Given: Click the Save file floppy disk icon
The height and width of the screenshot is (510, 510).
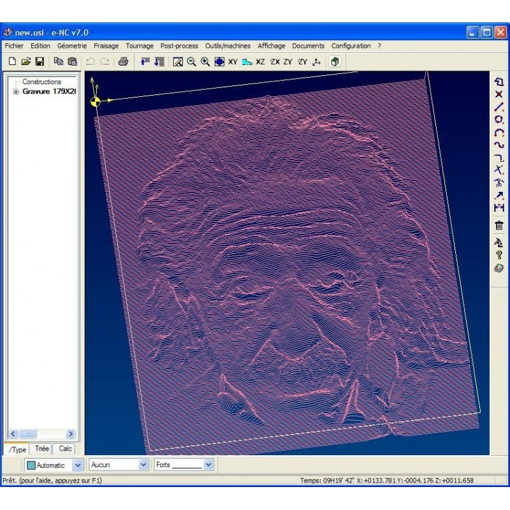Looking at the screenshot, I should (40, 62).
